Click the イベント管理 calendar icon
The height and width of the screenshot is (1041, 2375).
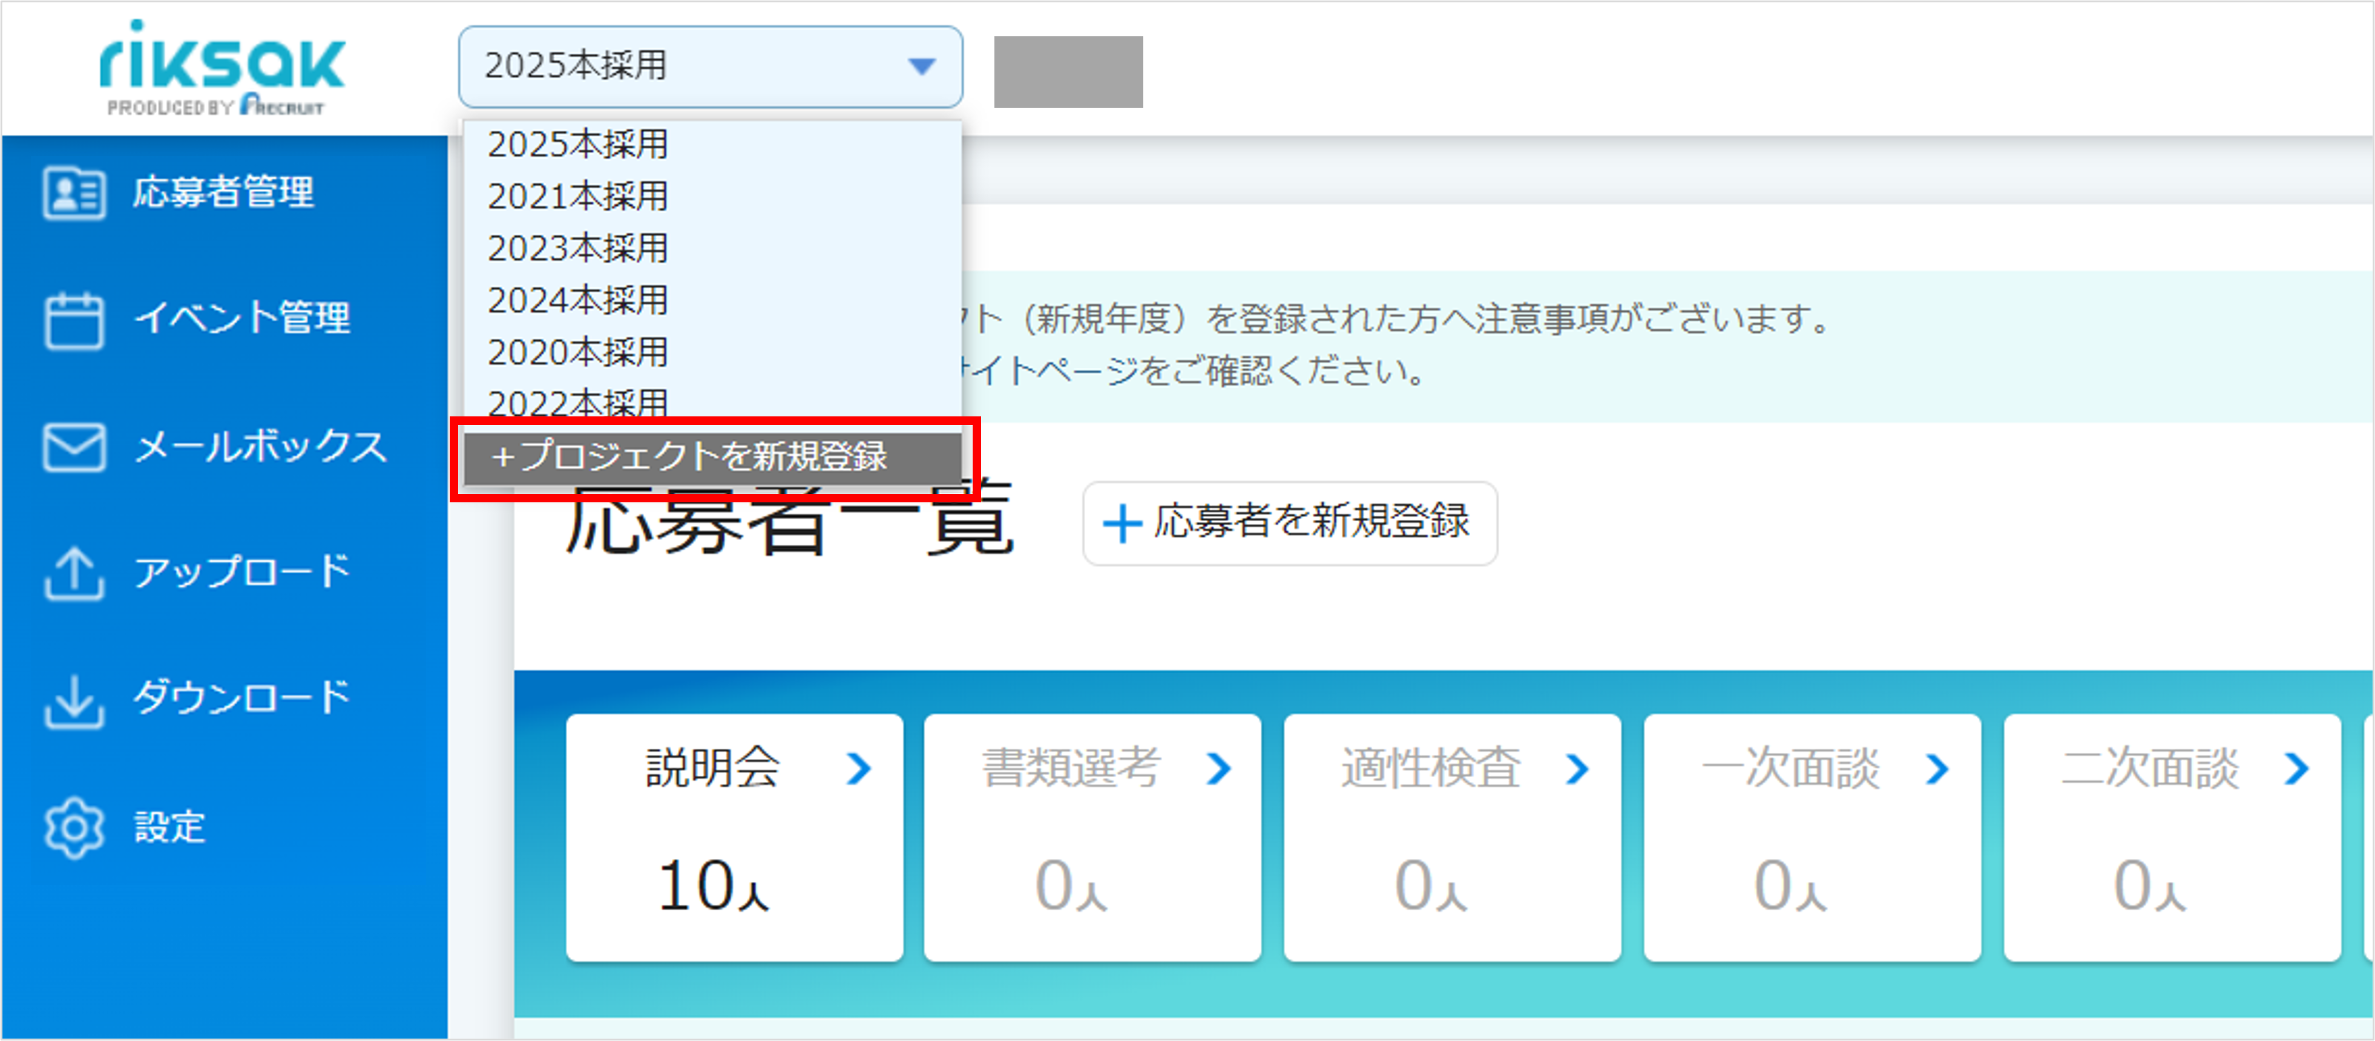pos(74,320)
